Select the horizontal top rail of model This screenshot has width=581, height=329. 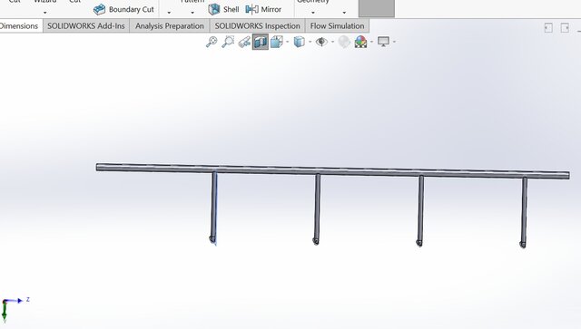click(333, 171)
